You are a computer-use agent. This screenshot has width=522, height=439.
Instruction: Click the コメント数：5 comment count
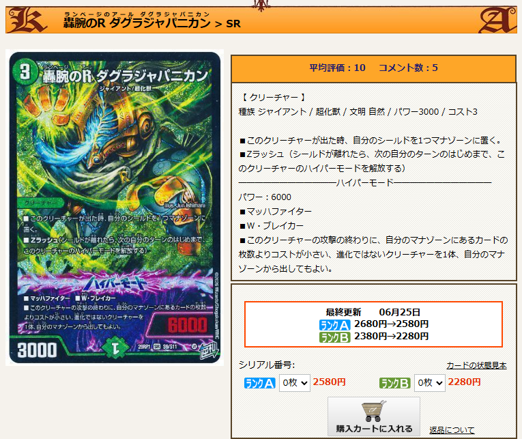pos(408,68)
